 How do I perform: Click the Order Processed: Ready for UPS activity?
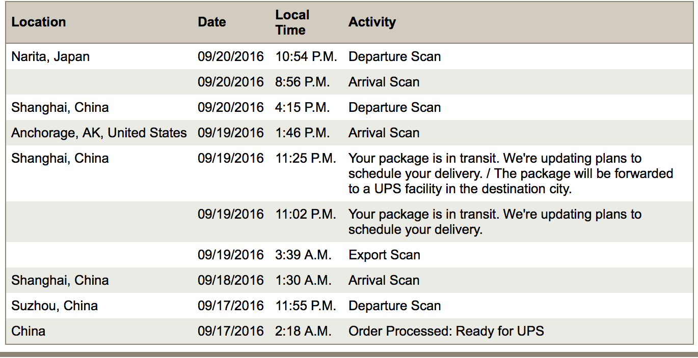pos(446,331)
